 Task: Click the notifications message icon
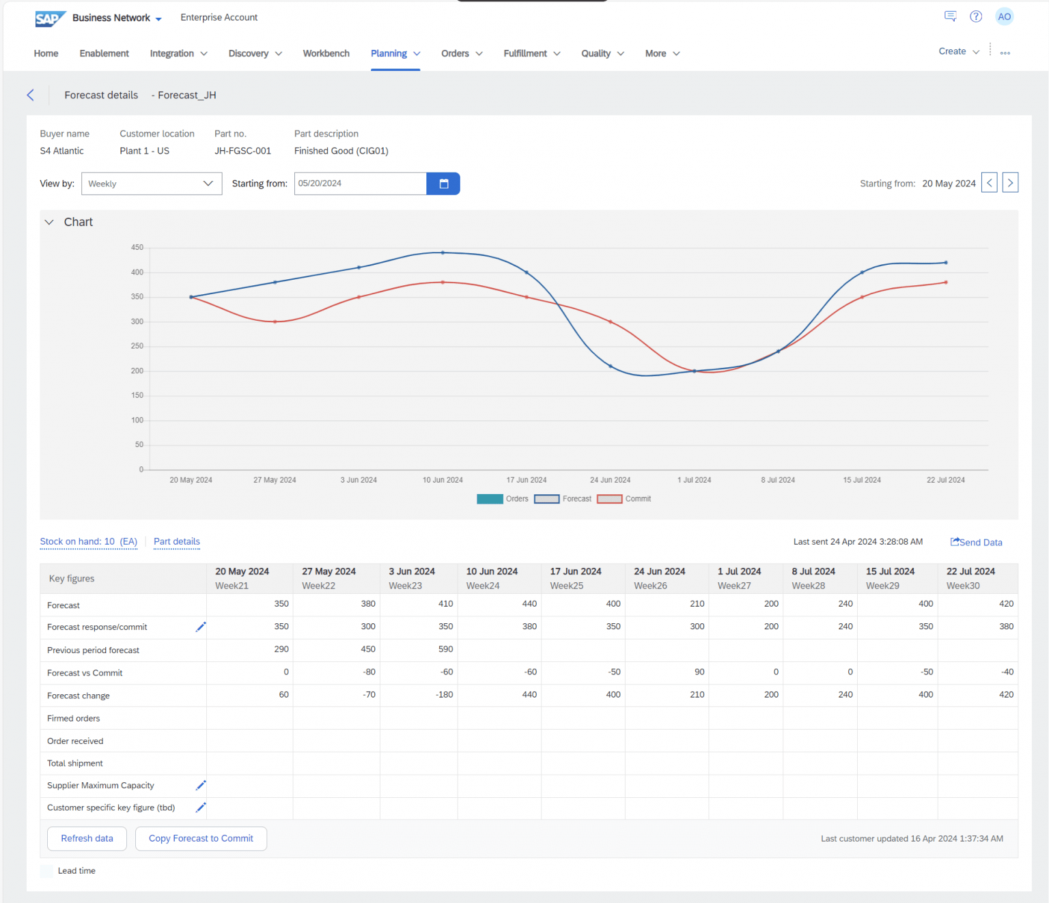pos(950,16)
